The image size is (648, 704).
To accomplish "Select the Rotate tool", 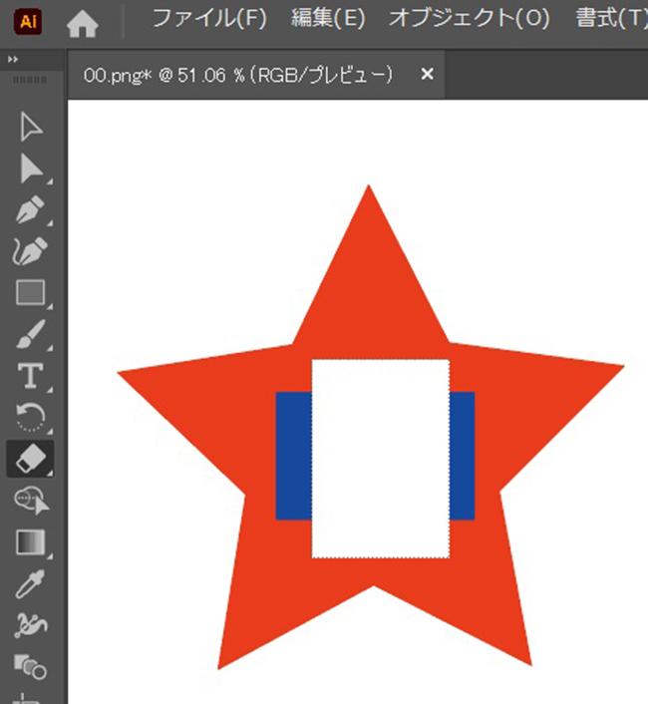I will [x=31, y=417].
